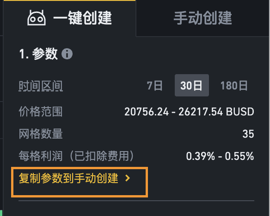Viewport: 270px width, 216px height.
Task: Click the green bar at the bottom-left corner
Action: (1, 213)
